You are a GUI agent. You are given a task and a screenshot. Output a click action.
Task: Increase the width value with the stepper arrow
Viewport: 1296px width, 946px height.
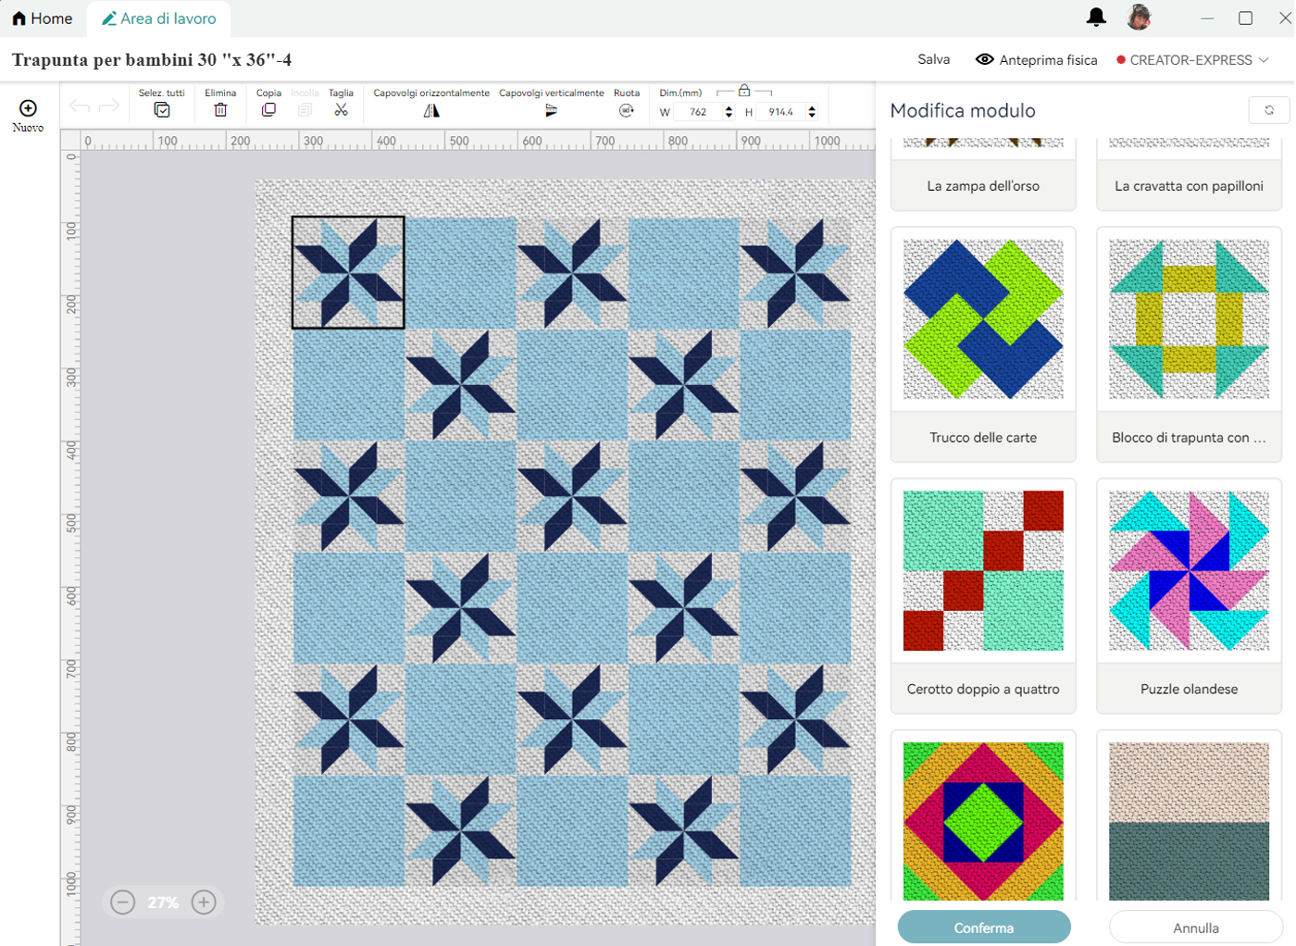tap(729, 107)
